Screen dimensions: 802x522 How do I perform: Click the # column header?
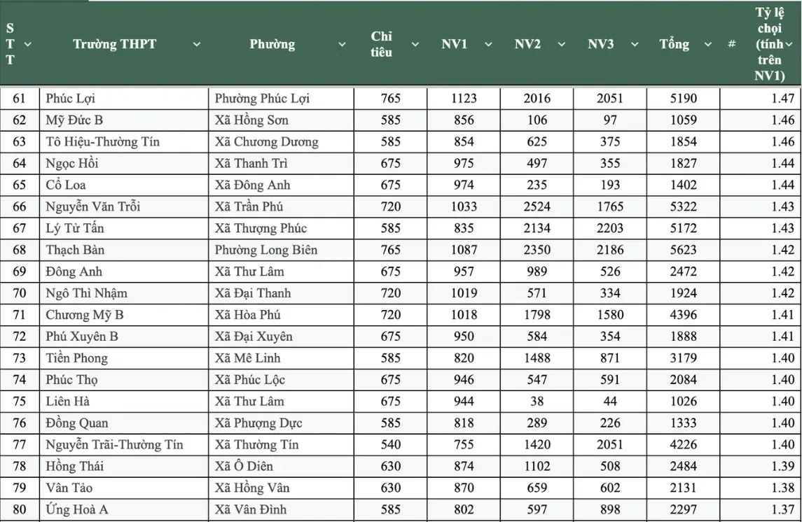(x=731, y=44)
